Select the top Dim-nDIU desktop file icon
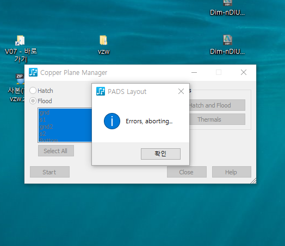 click(x=227, y=3)
